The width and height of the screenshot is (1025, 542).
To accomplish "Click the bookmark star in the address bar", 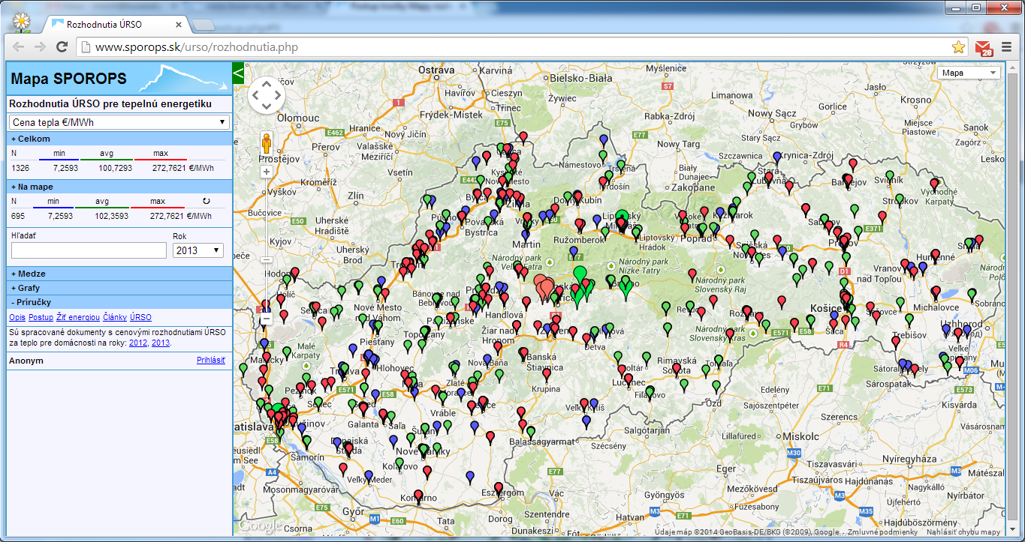I will tap(958, 46).
